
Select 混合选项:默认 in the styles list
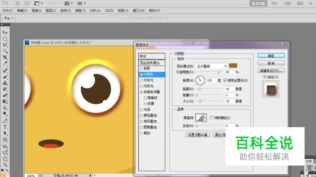tap(152, 63)
